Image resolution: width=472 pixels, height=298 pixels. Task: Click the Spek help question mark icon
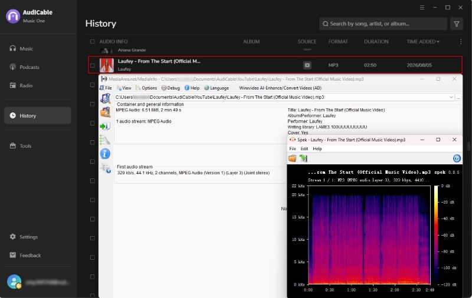click(457, 158)
